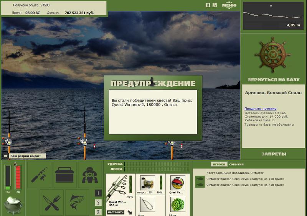Pause the game with the pause icon
Image resolution: width=307 pixels, height=216 pixels.
click(x=208, y=5)
